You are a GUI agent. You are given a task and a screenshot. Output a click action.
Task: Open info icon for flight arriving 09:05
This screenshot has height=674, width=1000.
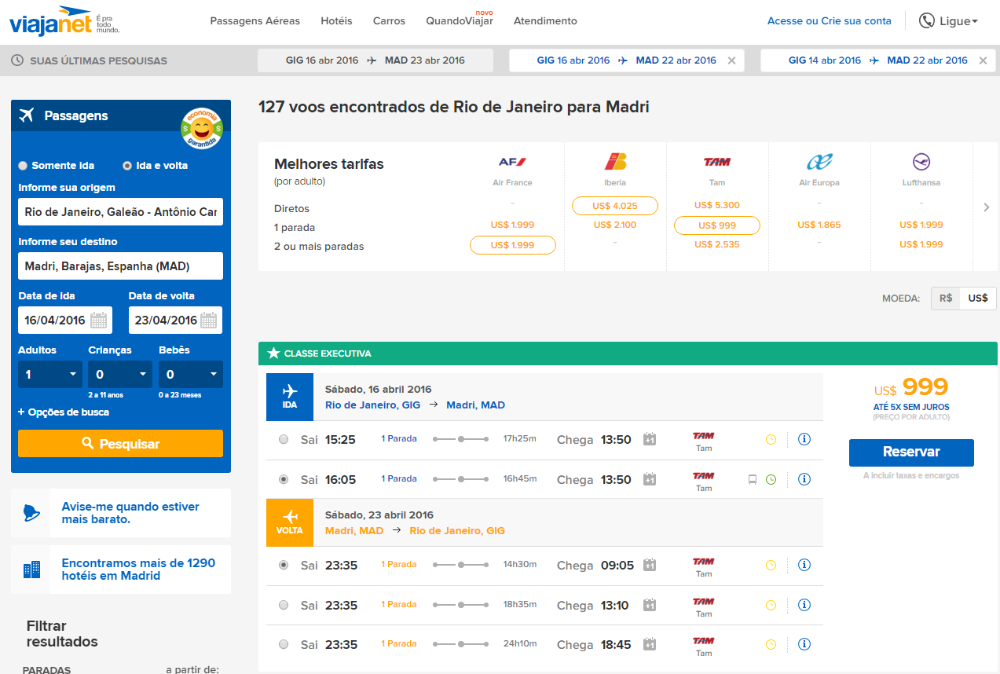point(804,565)
